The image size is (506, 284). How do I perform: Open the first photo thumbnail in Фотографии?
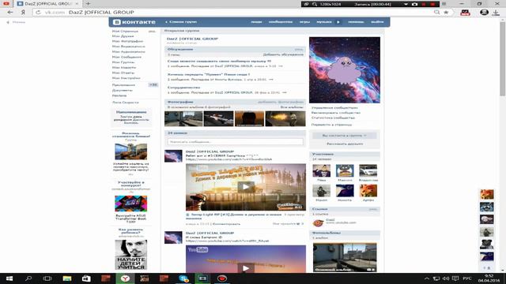point(183,118)
